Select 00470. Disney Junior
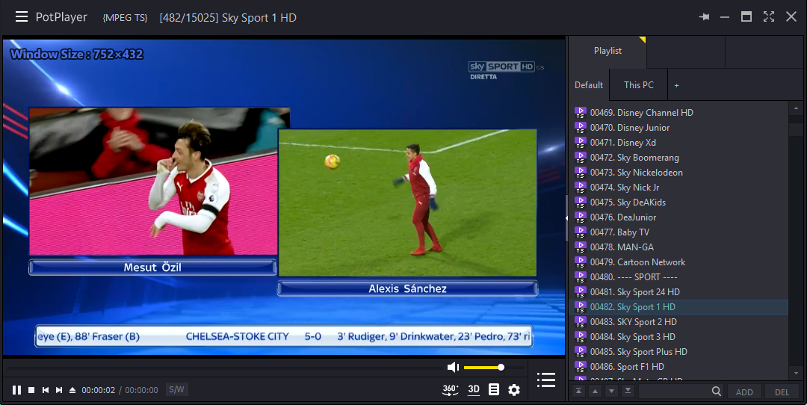 tap(679, 127)
